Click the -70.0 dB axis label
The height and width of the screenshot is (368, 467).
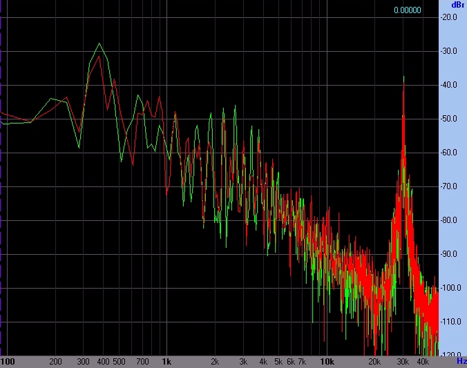[448, 186]
